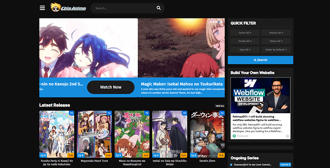The width and height of the screenshot is (330, 168).
Task: Click the magnifying glass search icon
Action: point(158,8)
